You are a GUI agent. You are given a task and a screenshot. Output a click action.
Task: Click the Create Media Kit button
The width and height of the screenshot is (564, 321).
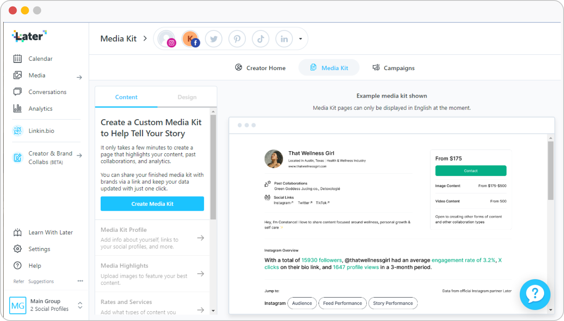pos(152,204)
